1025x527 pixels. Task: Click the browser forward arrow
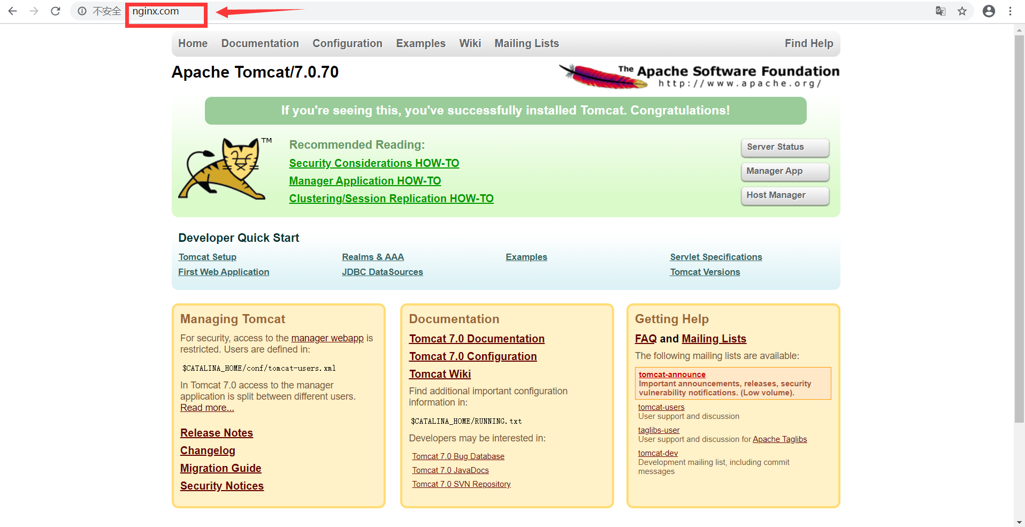(x=34, y=11)
